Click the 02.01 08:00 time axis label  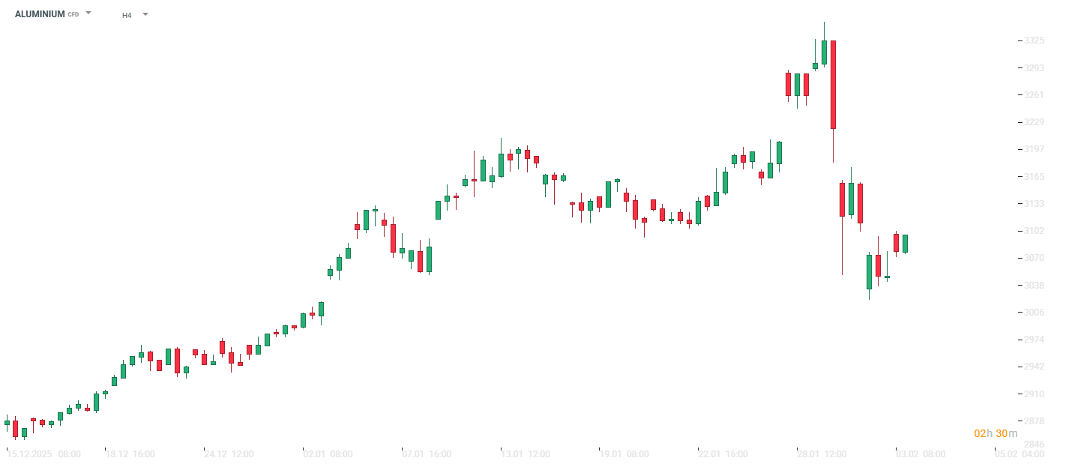point(328,454)
